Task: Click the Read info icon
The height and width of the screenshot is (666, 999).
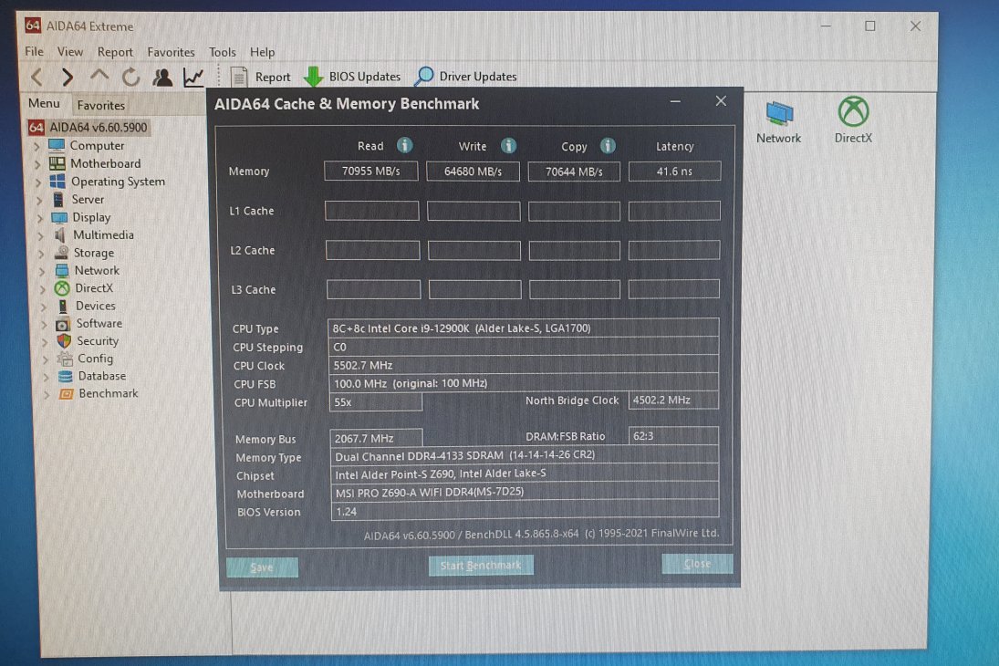Action: (404, 145)
